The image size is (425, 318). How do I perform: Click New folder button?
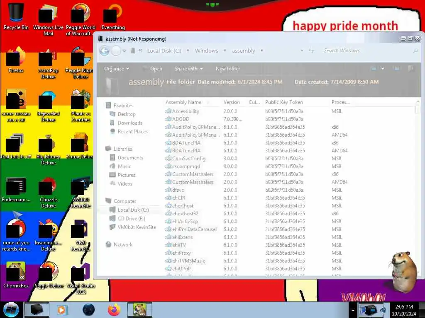pos(228,69)
